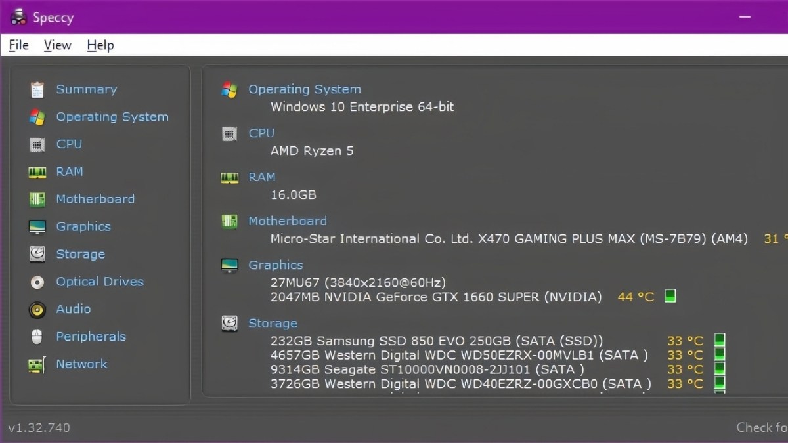Click the Operating System Windows flag sidebar icon
The height and width of the screenshot is (443, 788).
click(x=37, y=117)
